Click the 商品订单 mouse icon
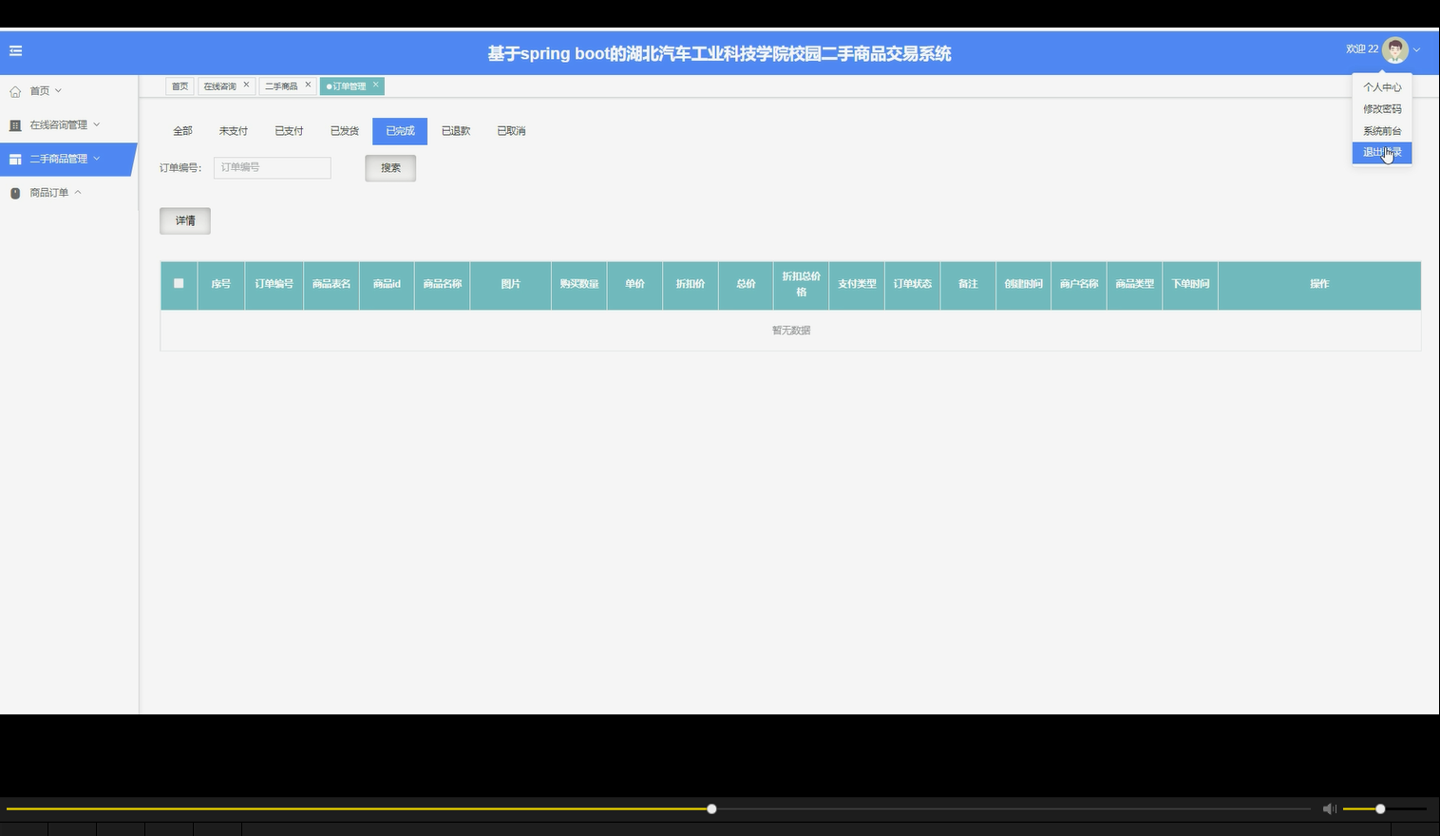This screenshot has height=836, width=1440. (x=15, y=193)
